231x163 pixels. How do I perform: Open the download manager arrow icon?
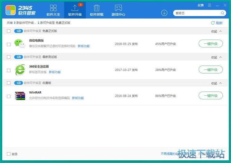[x=164, y=13]
